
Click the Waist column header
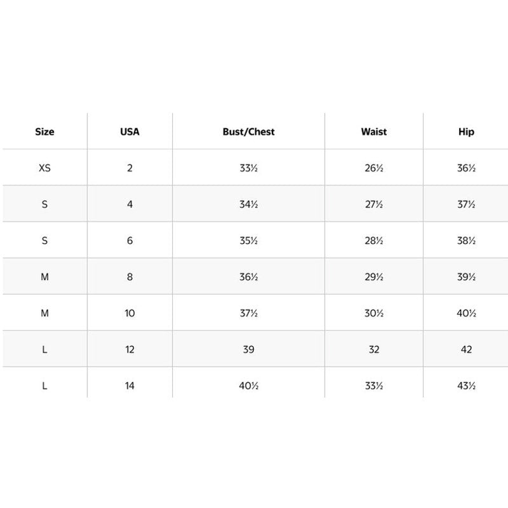[373, 132]
